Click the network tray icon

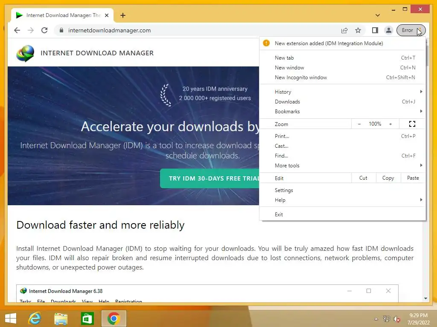pyautogui.click(x=387, y=319)
